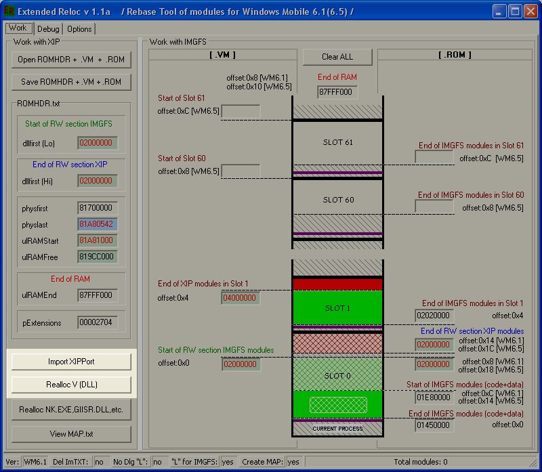The height and width of the screenshot is (472, 542).
Task: Click the Ver WM6.1 status value
Action: pos(35,462)
